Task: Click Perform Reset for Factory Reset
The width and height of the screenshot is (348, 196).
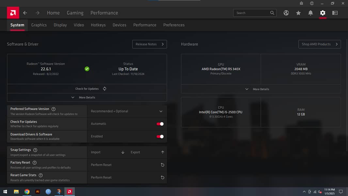Action: click(x=127, y=165)
